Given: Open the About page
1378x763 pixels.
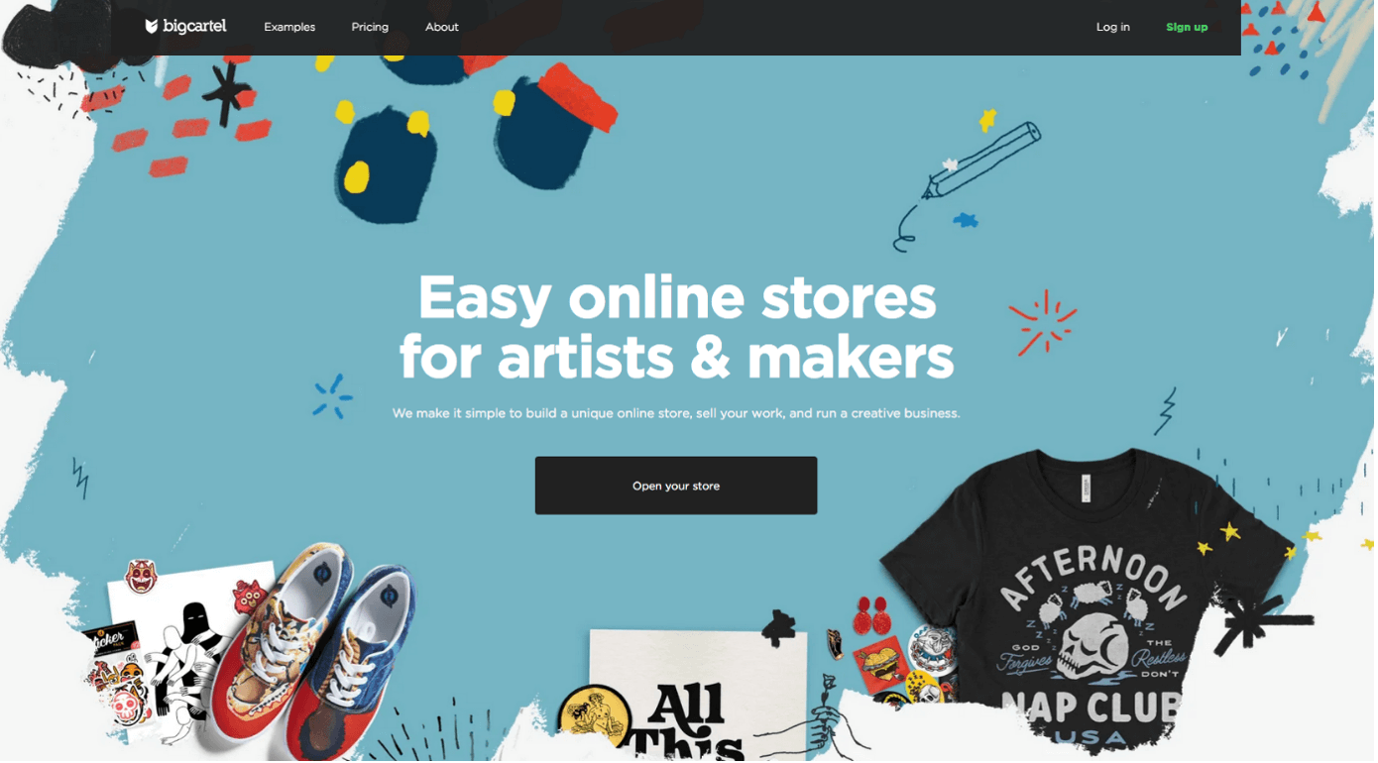Looking at the screenshot, I should 442,27.
